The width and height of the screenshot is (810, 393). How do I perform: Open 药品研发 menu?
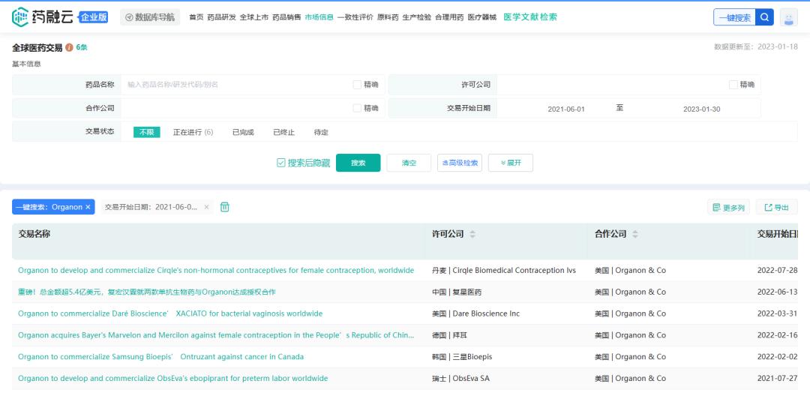(221, 17)
